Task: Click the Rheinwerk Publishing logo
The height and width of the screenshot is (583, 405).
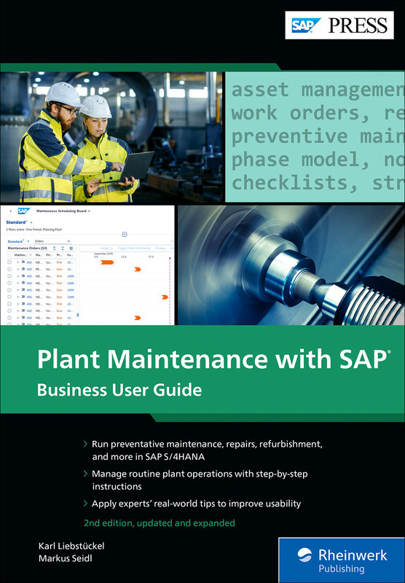Action: coord(342,560)
